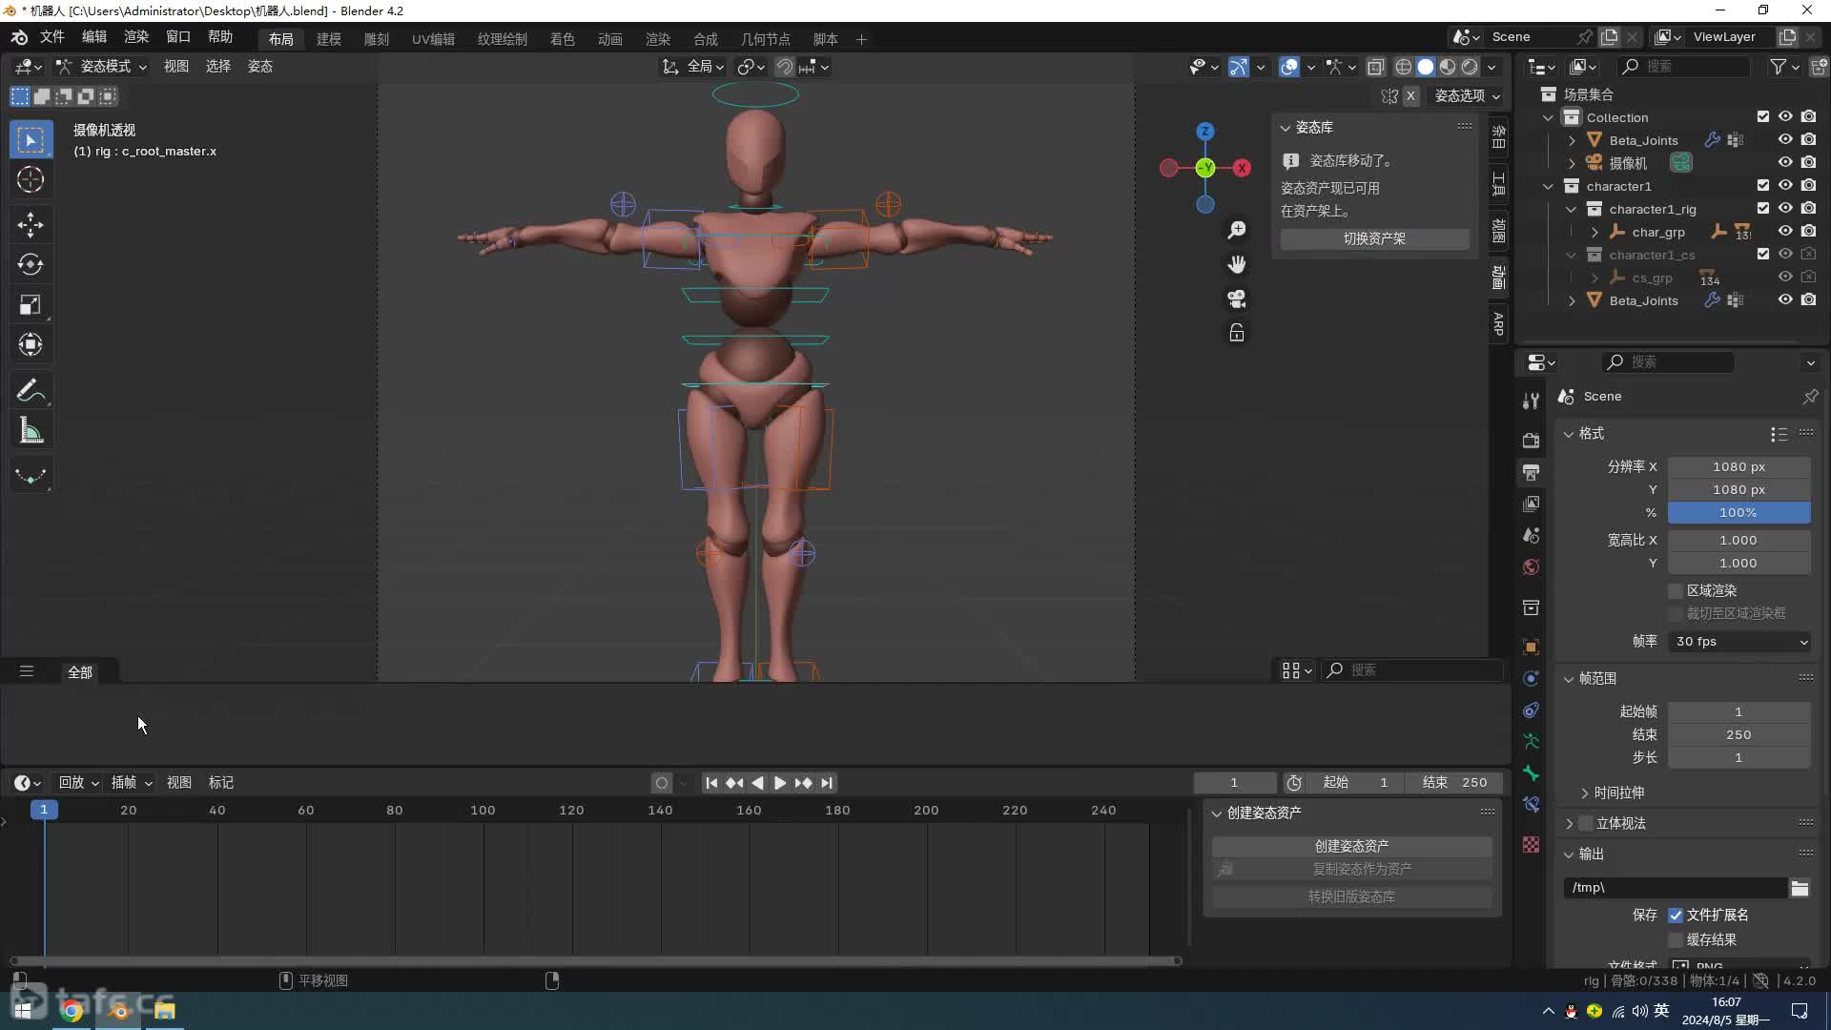Switch to the UV编辑 workspace tab
The width and height of the screenshot is (1831, 1030).
point(433,39)
